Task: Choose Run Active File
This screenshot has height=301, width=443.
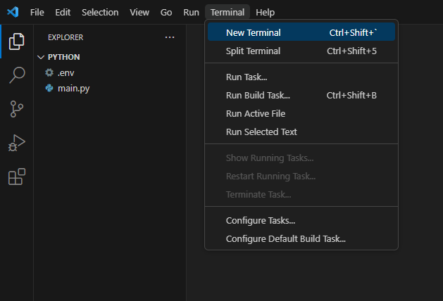Action: coord(255,113)
